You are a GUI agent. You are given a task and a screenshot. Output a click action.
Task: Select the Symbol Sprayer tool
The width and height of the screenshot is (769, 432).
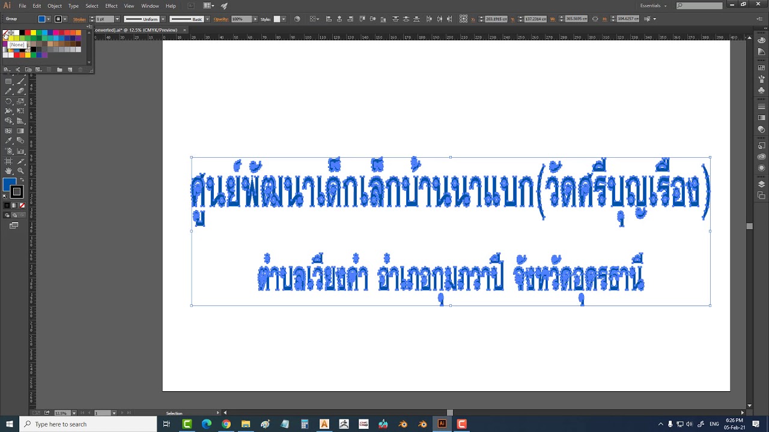[x=8, y=151]
